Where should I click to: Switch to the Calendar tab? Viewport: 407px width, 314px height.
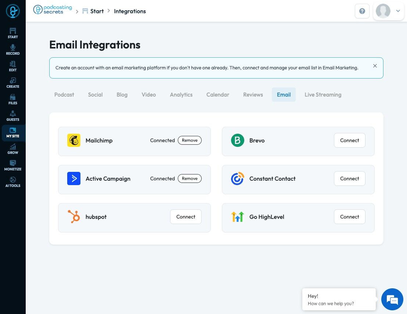coord(218,95)
